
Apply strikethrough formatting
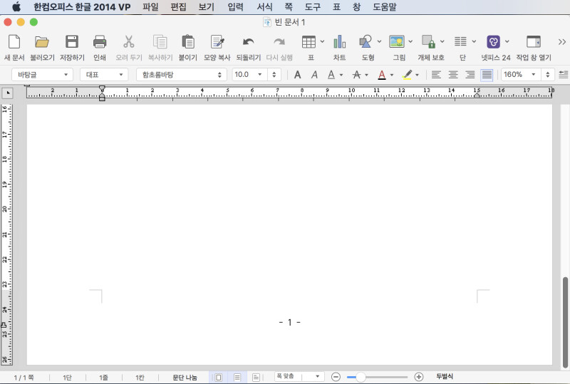[x=357, y=75]
